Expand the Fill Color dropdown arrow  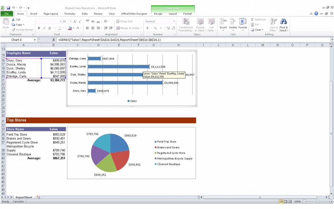[x=73, y=28]
